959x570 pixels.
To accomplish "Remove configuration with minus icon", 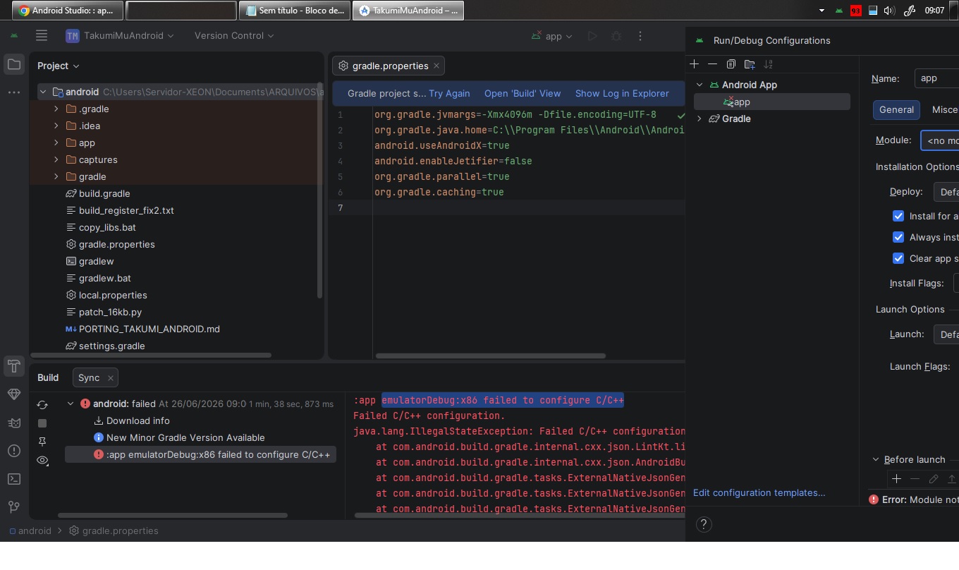I will pos(712,64).
